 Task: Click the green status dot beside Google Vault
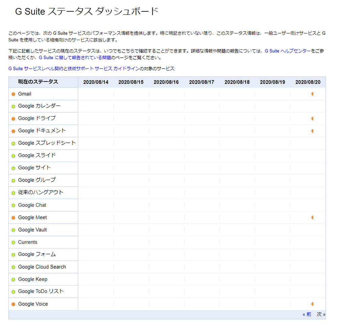[13, 230]
